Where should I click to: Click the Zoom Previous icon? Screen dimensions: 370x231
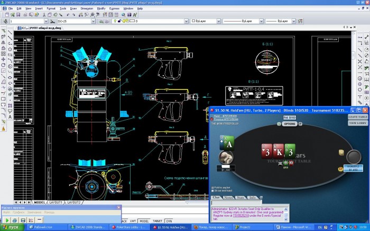point(98,15)
